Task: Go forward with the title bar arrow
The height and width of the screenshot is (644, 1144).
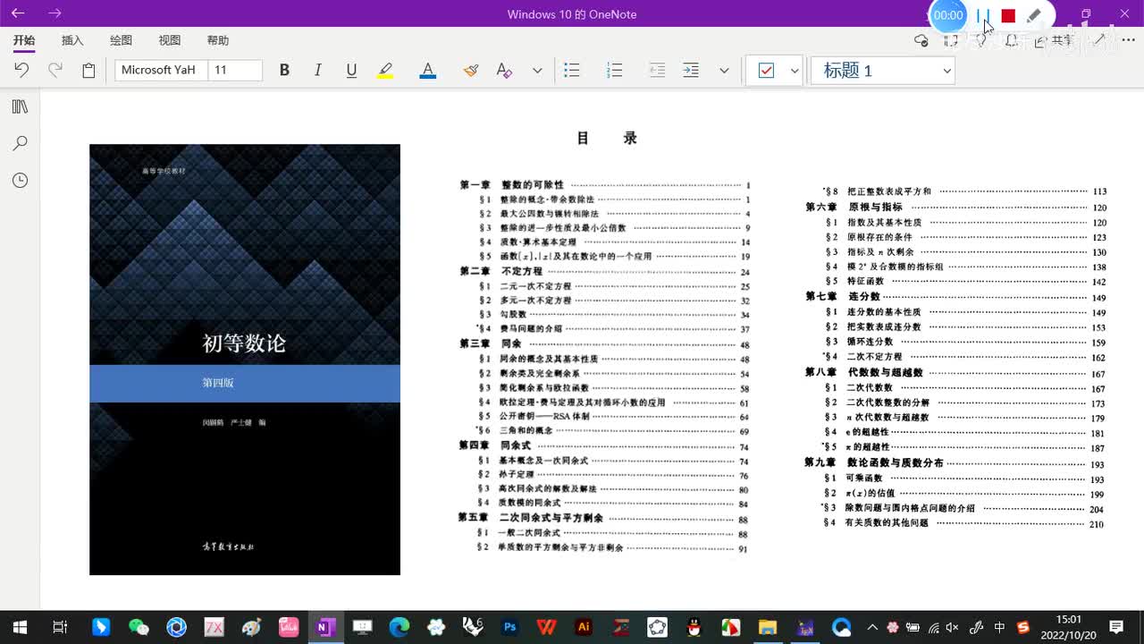Action: [55, 13]
